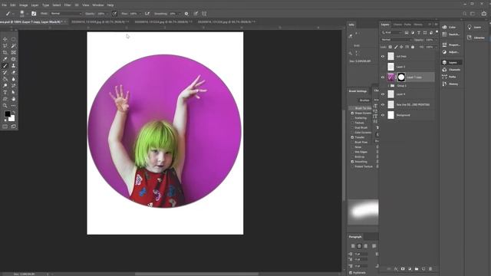Create a new group folder icon
Screen dimensions: 491x276
[x=417, y=269]
